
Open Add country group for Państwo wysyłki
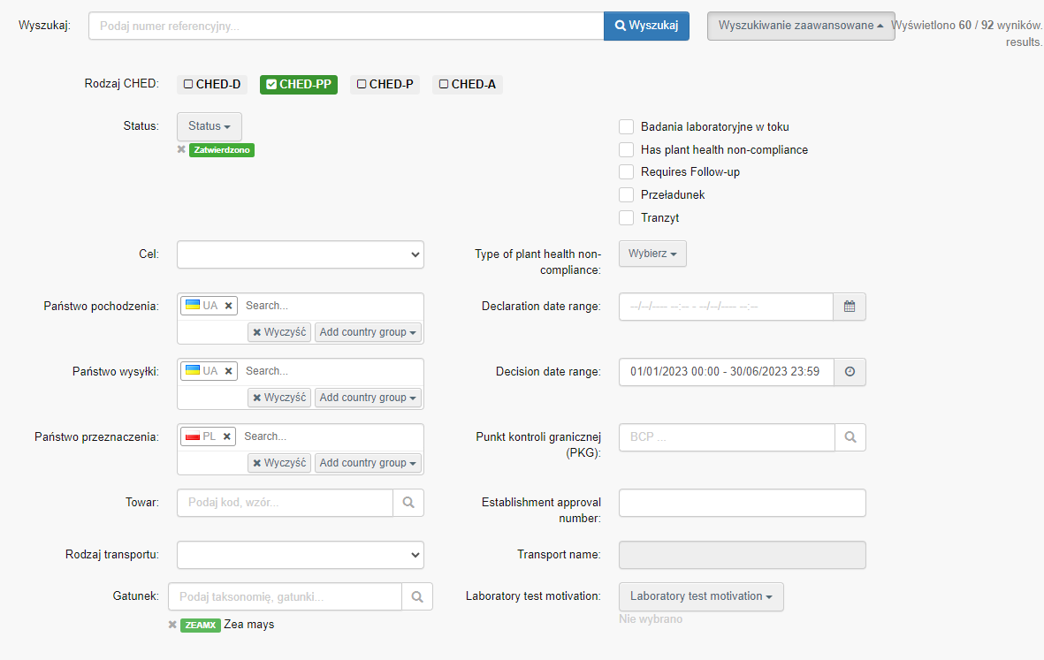(x=368, y=398)
